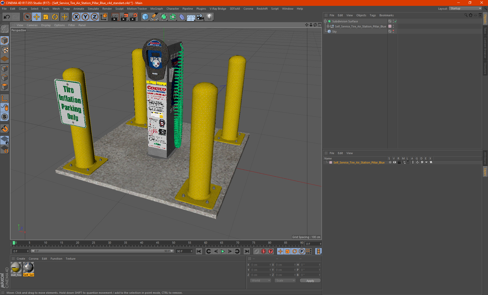Image resolution: width=488 pixels, height=295 pixels.
Task: Enable Points mode
Action: [5, 68]
